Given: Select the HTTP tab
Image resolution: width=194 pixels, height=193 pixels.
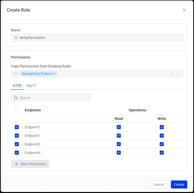Looking at the screenshot, I should point(17,86).
